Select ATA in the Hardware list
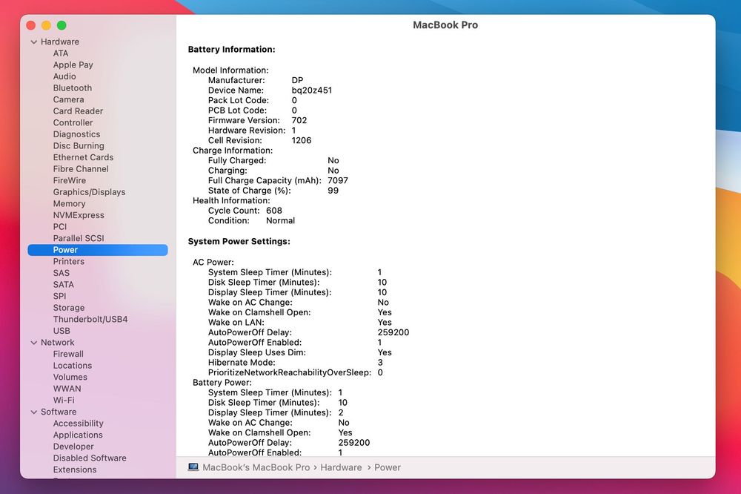741x494 pixels. [x=61, y=53]
